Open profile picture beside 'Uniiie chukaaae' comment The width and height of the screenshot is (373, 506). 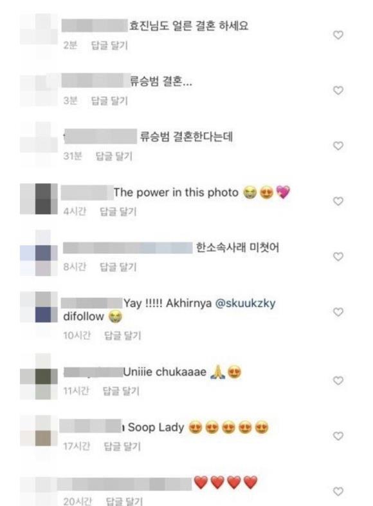[39, 376]
